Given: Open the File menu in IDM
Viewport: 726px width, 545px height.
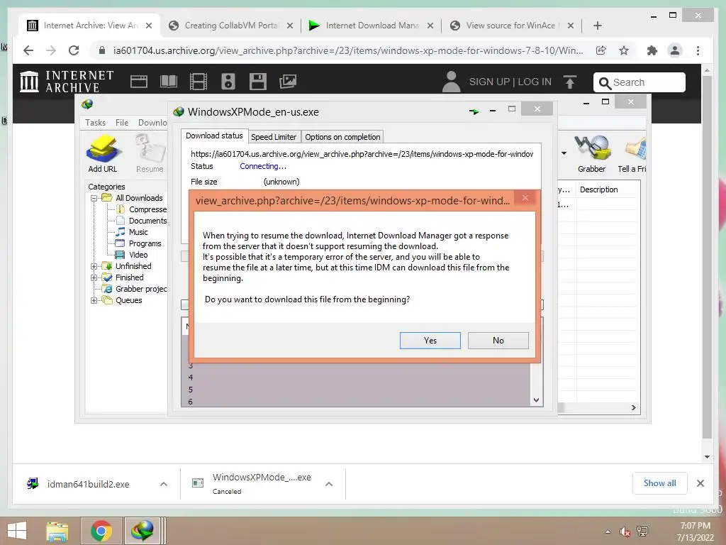Looking at the screenshot, I should 122,123.
